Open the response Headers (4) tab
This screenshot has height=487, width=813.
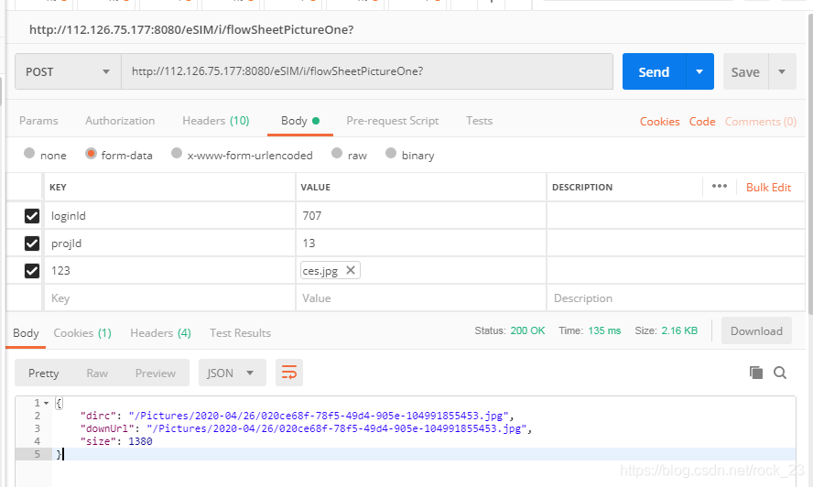pyautogui.click(x=161, y=333)
